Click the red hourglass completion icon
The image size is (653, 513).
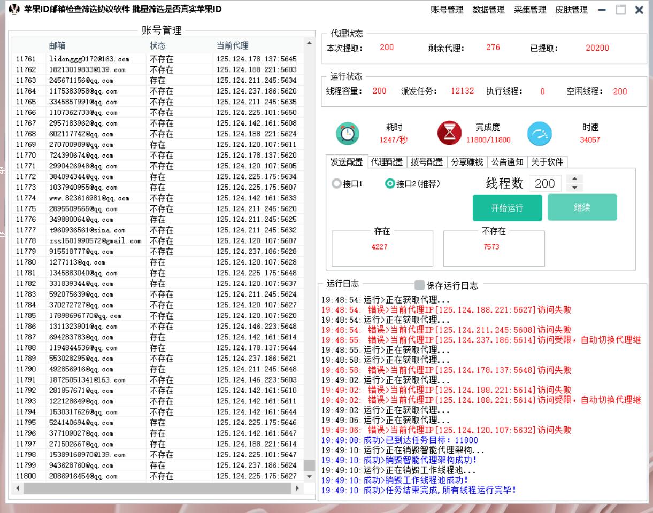(x=449, y=134)
